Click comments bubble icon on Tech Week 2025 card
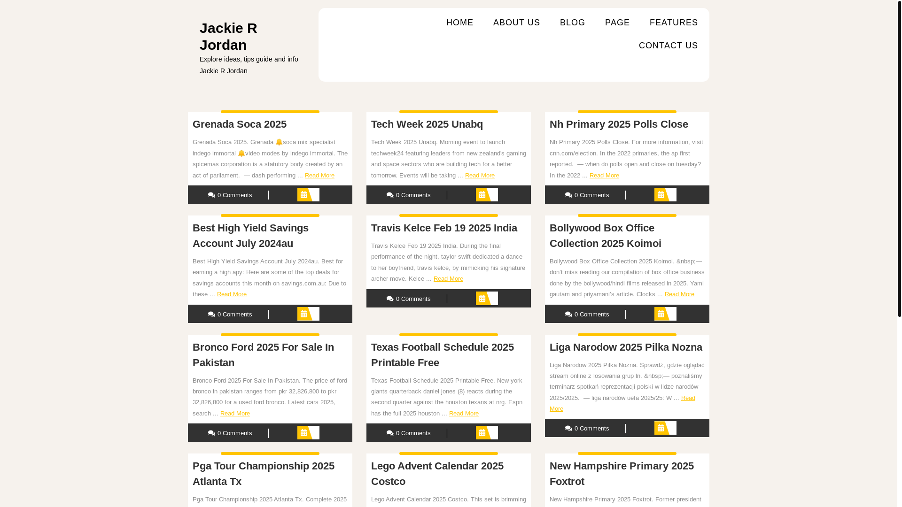Viewport: 902px width, 507px height. tap(390, 195)
